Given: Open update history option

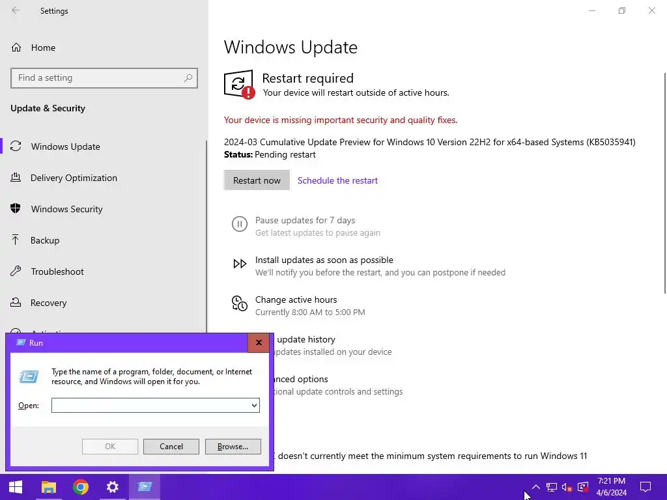Looking at the screenshot, I should [306, 339].
